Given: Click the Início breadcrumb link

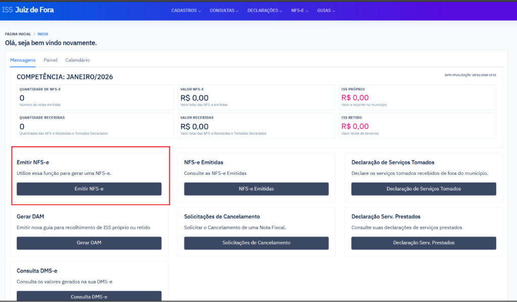Looking at the screenshot, I should (x=43, y=34).
